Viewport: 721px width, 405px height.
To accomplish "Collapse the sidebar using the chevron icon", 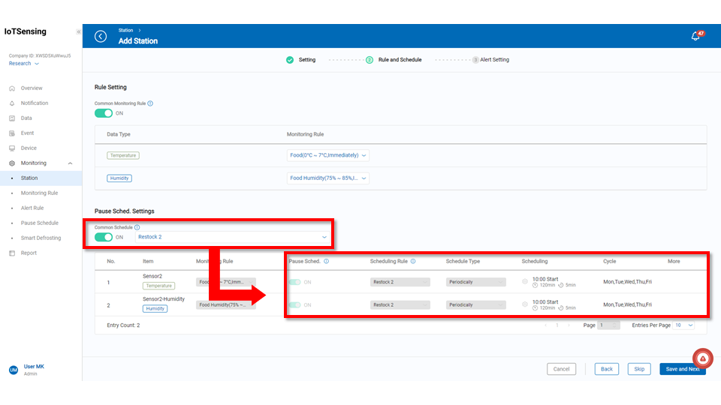I will tap(79, 32).
